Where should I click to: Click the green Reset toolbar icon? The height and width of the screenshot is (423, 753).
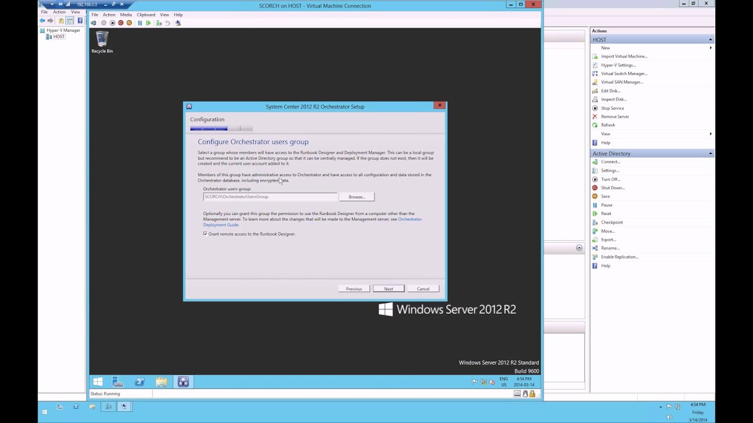click(x=148, y=23)
